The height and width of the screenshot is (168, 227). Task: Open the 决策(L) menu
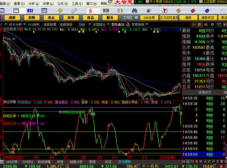(48, 4)
